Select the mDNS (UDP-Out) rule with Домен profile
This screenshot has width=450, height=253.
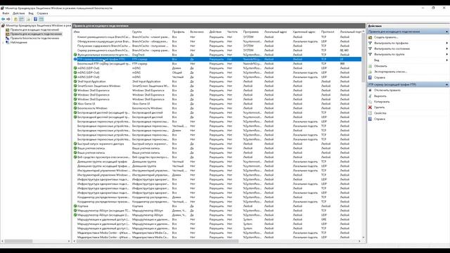217,68
